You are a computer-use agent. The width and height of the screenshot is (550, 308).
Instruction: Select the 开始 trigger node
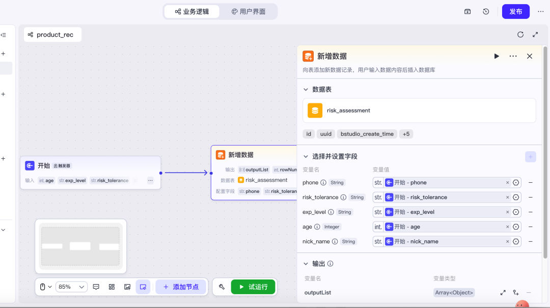tap(91, 173)
